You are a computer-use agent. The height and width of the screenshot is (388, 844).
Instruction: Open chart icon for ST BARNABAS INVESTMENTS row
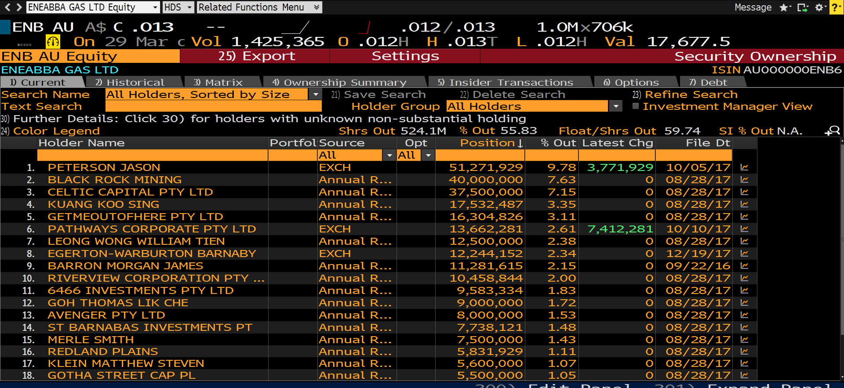pos(744,327)
